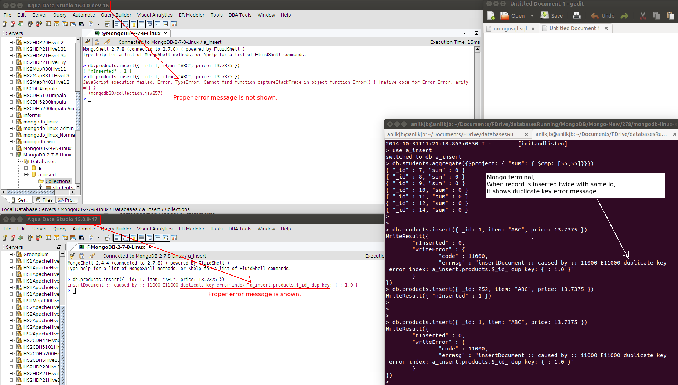This screenshot has width=678, height=385.
Task: Click bar chart icon in version 15 window toolbar
Action: point(174,238)
